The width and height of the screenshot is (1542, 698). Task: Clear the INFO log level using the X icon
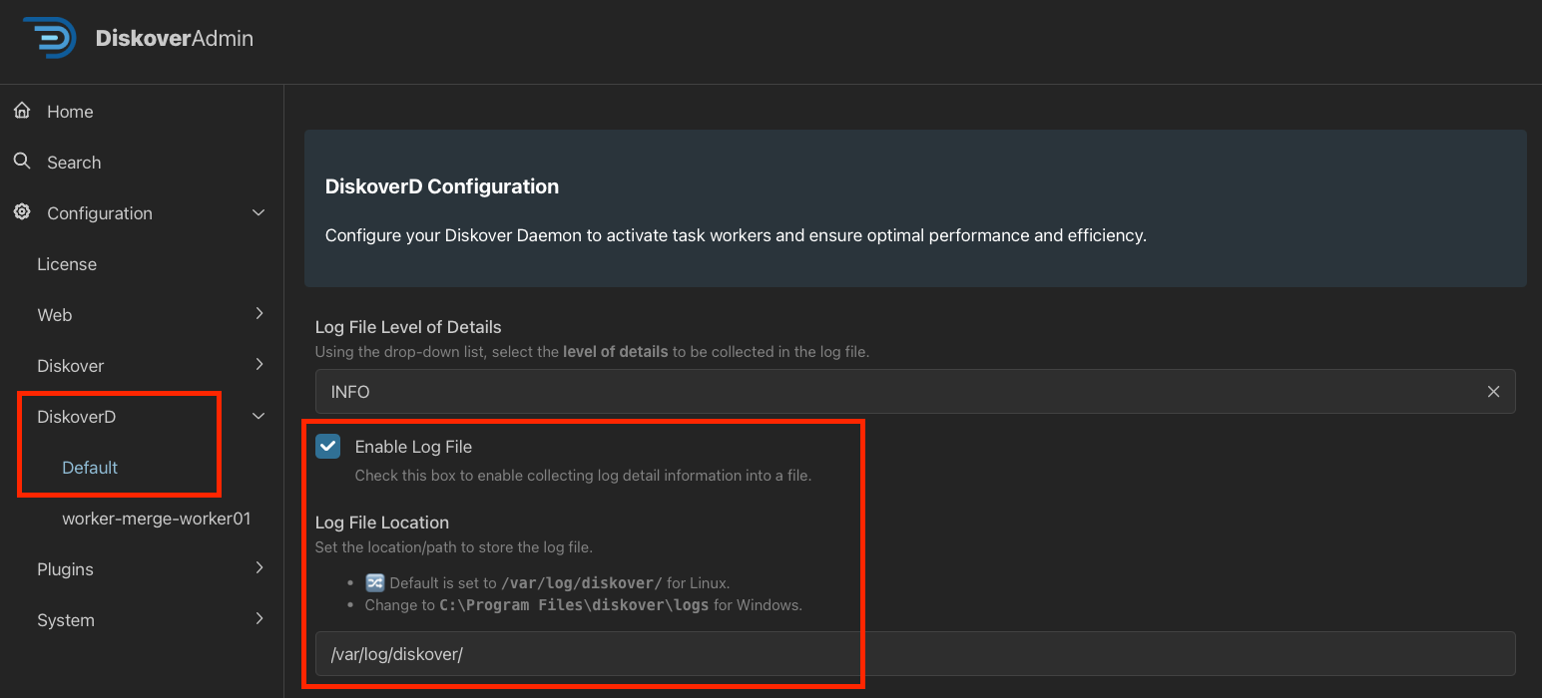[x=1493, y=391]
